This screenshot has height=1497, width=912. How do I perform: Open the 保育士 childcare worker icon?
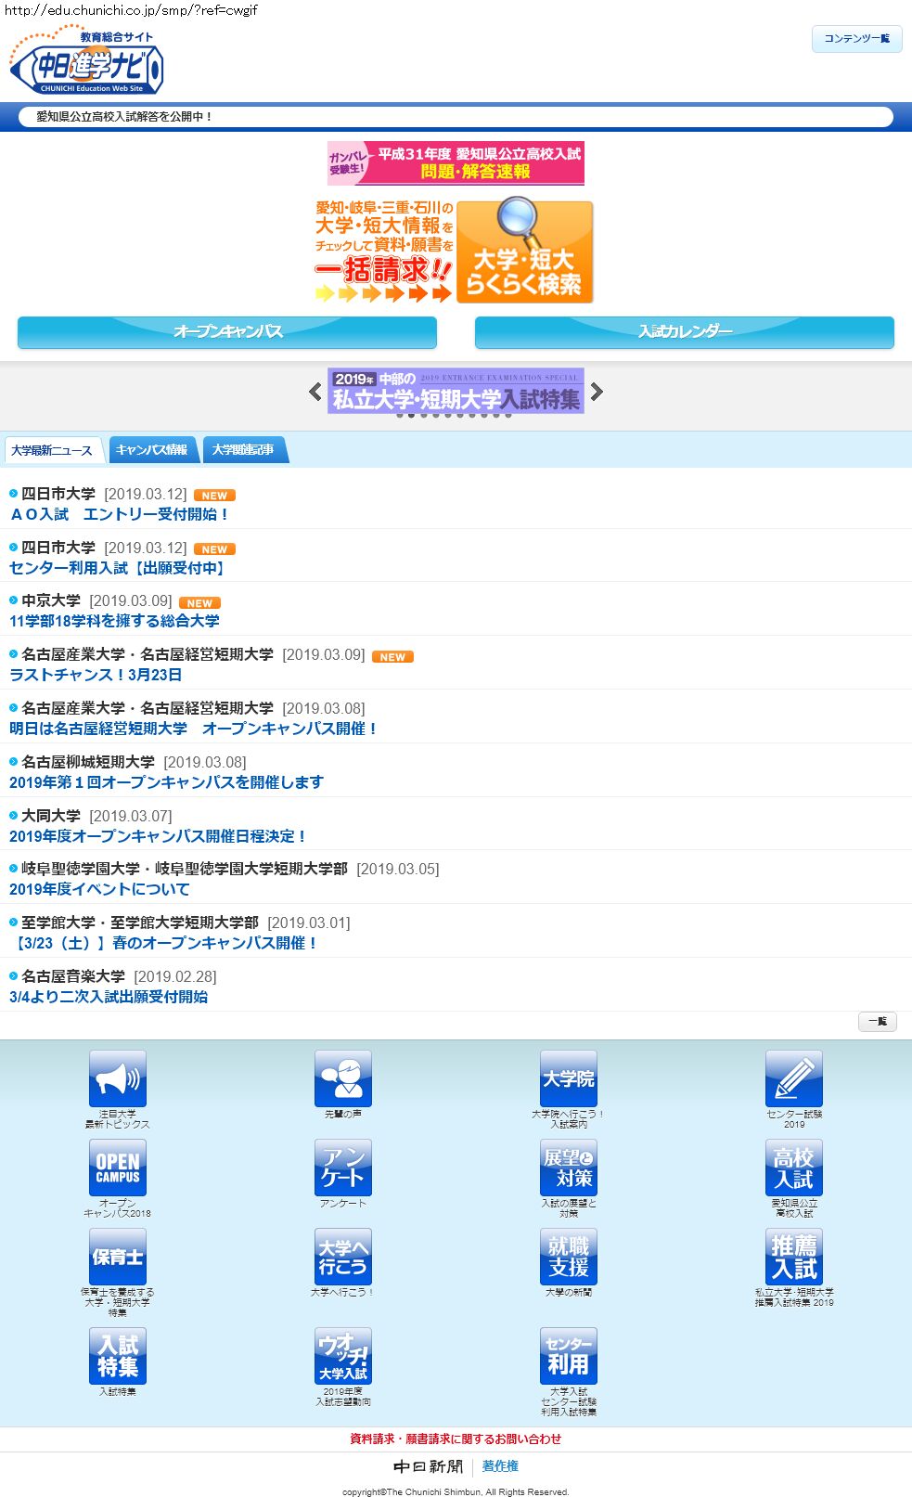[117, 1257]
